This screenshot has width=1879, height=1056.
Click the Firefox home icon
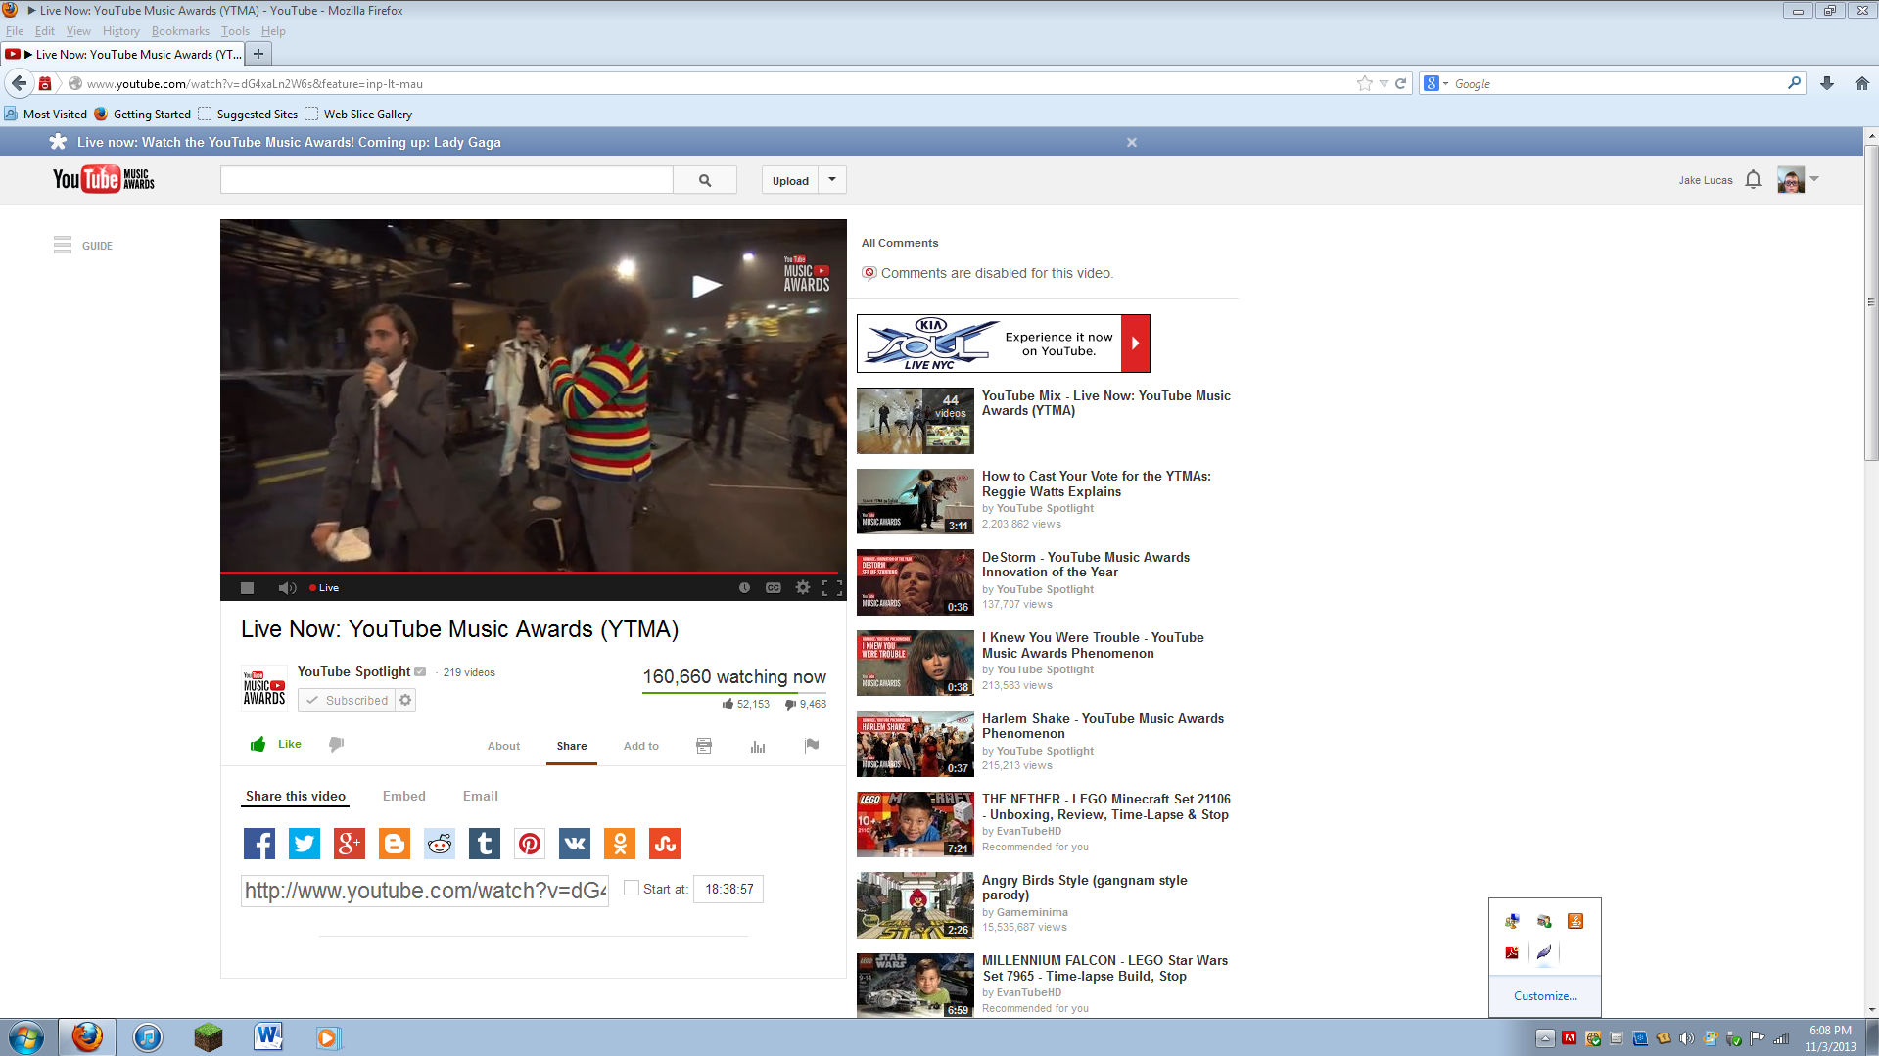(x=1862, y=84)
